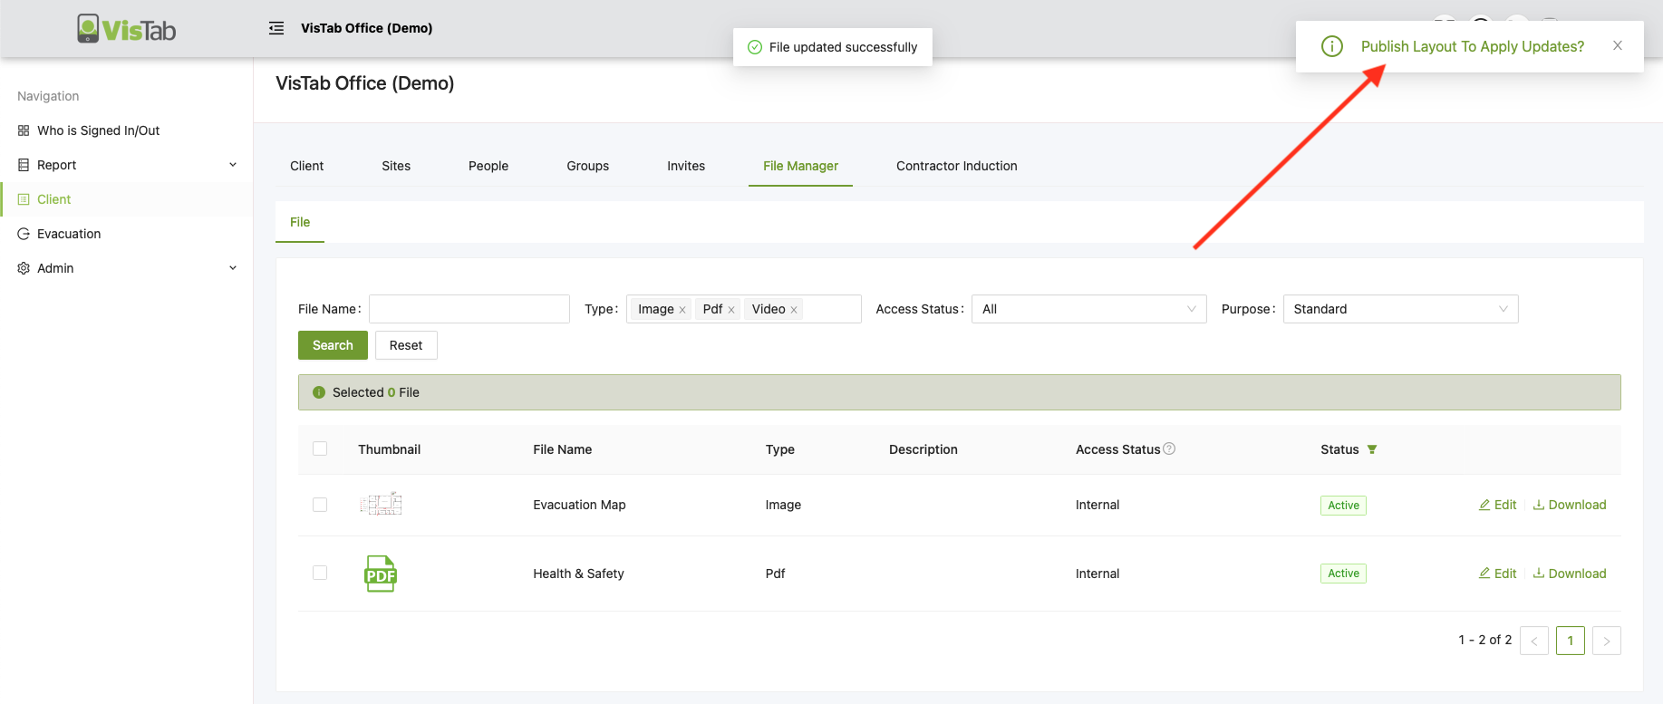The height and width of the screenshot is (704, 1663).
Task: Remove the Pdf type filter tag
Action: [x=731, y=310]
